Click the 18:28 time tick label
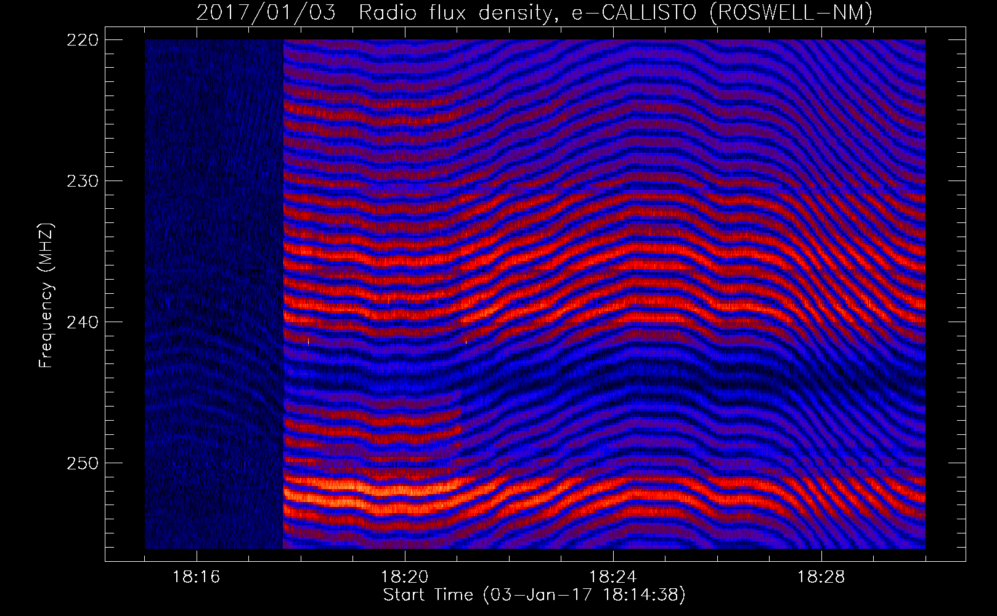 tap(821, 577)
